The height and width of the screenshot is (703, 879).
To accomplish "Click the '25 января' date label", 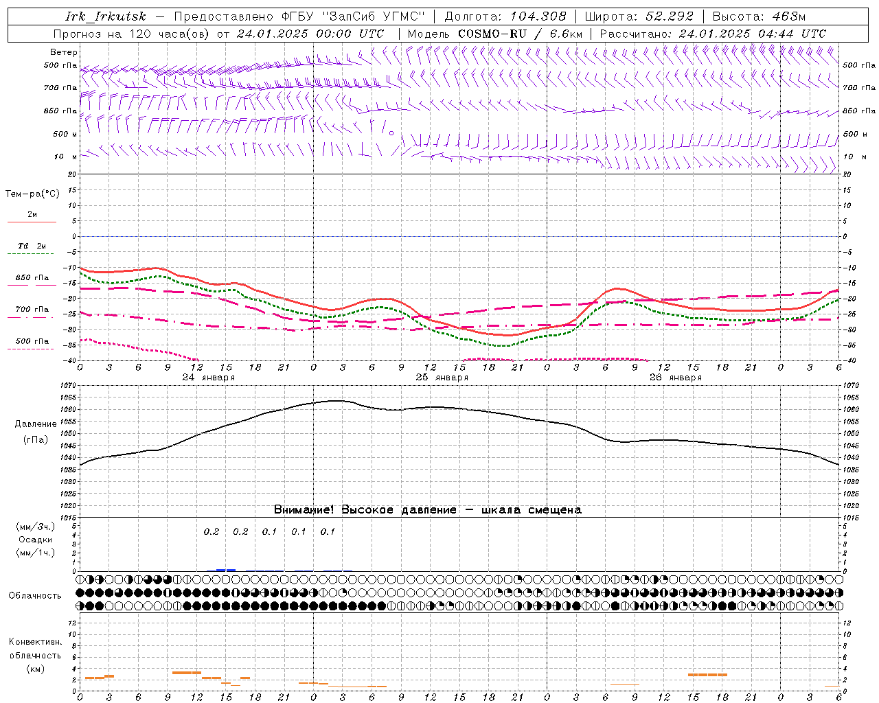I will pyautogui.click(x=442, y=378).
